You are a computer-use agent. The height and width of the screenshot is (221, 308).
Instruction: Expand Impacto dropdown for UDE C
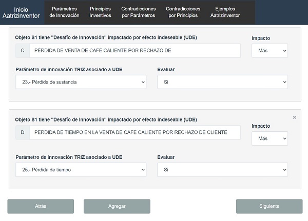coord(269,51)
